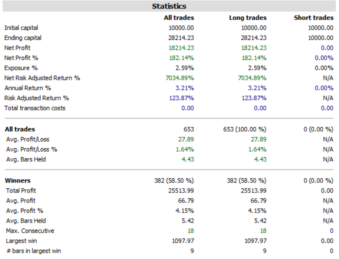The height and width of the screenshot is (259, 339).
Task: Click the Statistics title header
Action: (169, 6)
